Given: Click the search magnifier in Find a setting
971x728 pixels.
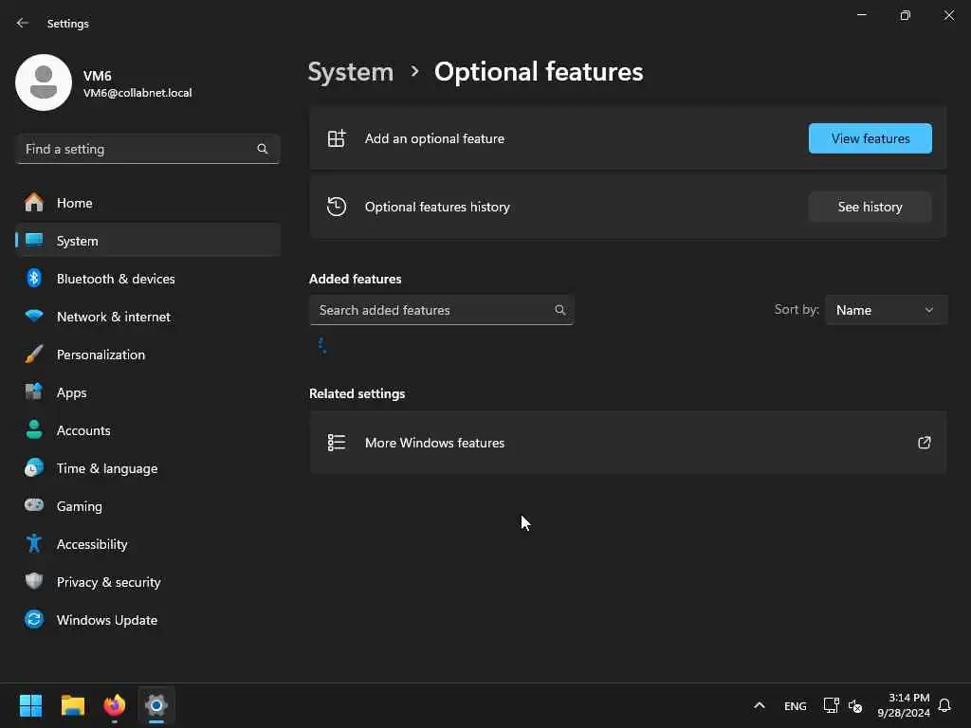Looking at the screenshot, I should click(262, 149).
